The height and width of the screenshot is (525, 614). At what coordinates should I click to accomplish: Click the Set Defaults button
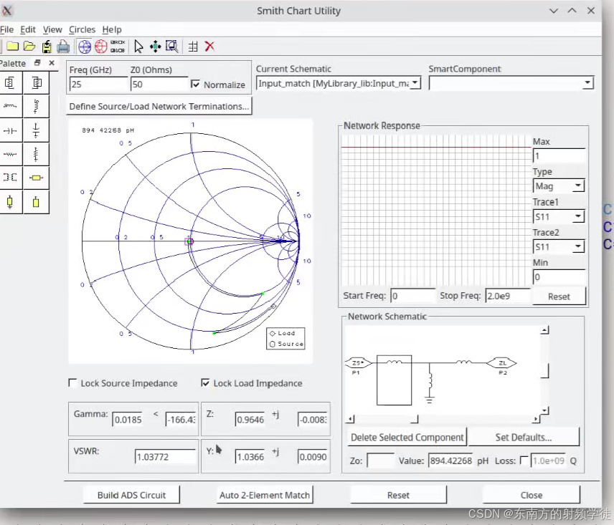tap(524, 437)
